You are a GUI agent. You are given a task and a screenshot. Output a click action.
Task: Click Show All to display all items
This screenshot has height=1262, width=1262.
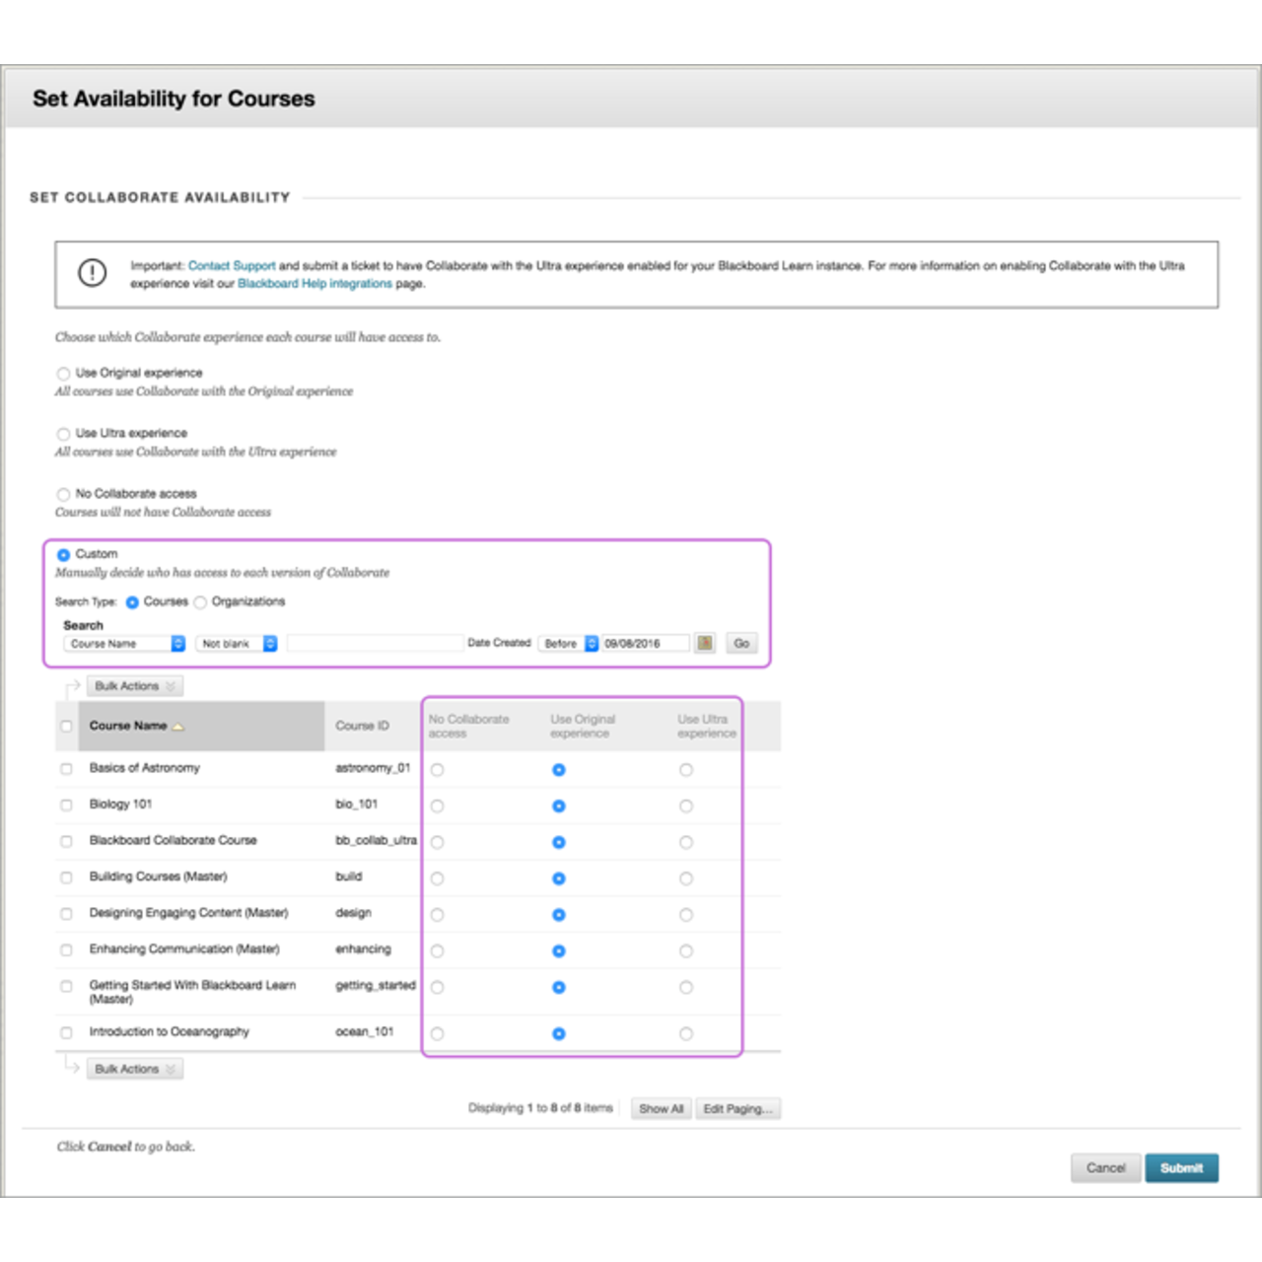(661, 1108)
